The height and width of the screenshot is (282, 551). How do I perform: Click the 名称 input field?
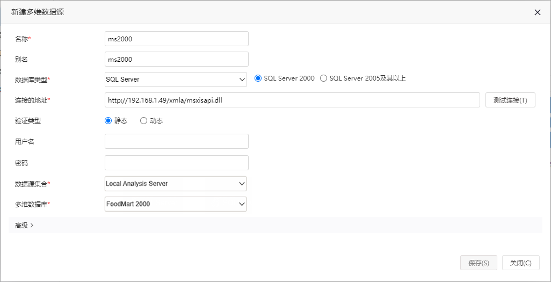pos(176,39)
